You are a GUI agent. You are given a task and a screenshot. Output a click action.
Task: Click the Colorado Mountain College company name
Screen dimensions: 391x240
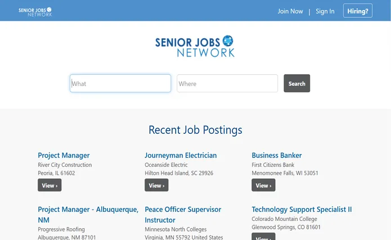point(284,219)
